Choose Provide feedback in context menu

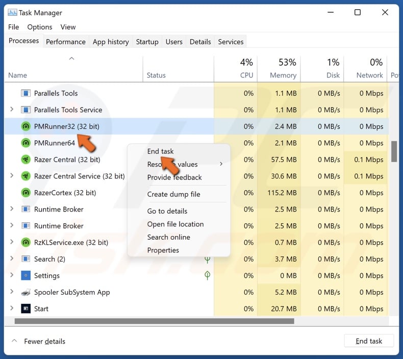(174, 177)
